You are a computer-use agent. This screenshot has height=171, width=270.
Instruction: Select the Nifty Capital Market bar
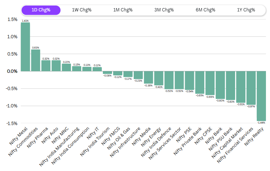241,87
